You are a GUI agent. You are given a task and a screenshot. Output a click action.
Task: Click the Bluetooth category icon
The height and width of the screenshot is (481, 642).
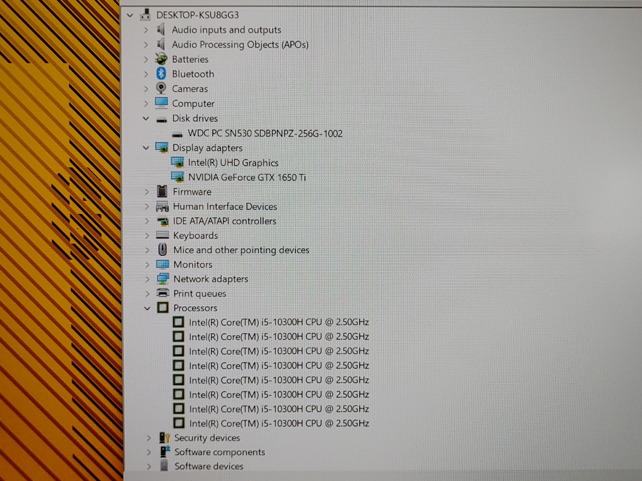click(161, 74)
